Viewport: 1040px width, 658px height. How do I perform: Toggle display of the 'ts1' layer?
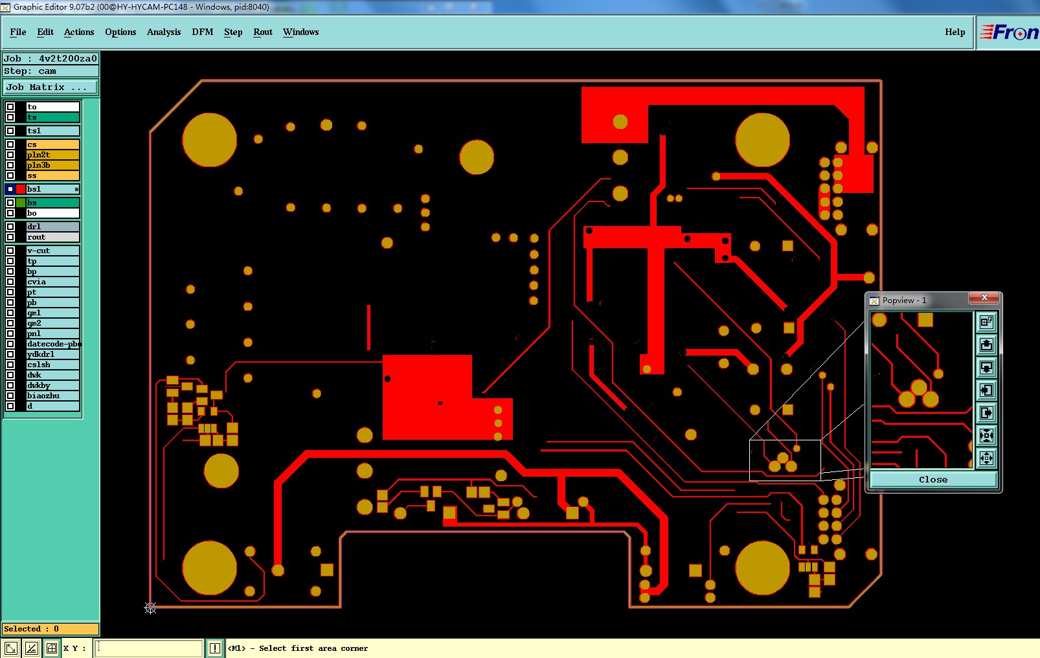point(10,131)
